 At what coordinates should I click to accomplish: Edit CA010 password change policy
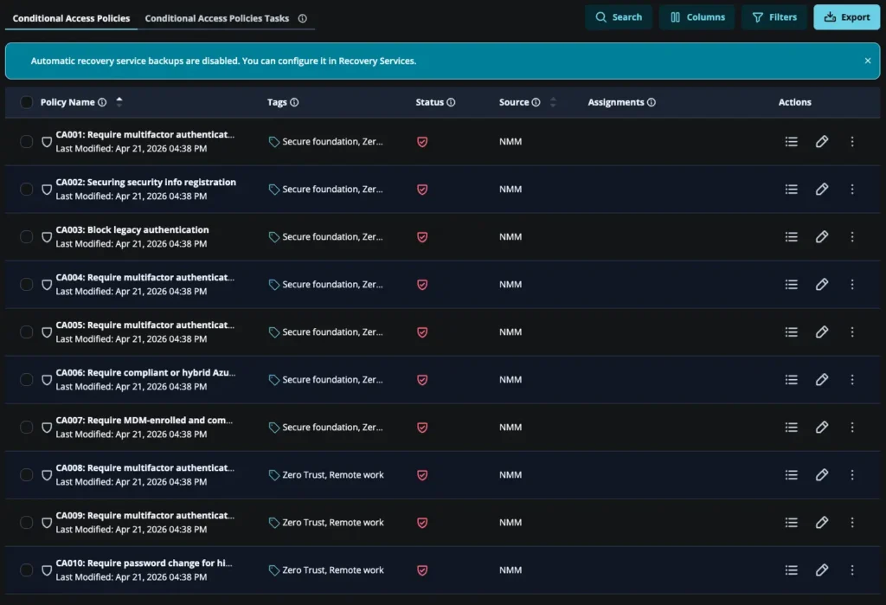[x=822, y=570]
